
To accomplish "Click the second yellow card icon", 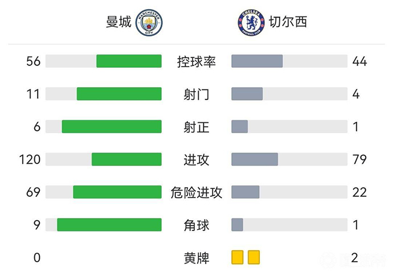I will tap(253, 258).
